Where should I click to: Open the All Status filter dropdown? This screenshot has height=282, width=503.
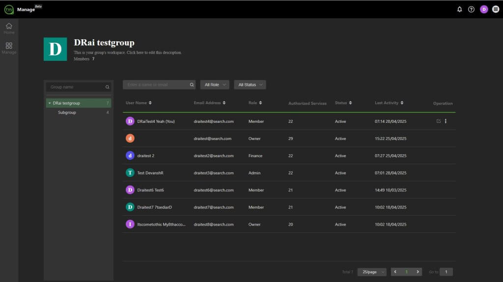point(250,85)
